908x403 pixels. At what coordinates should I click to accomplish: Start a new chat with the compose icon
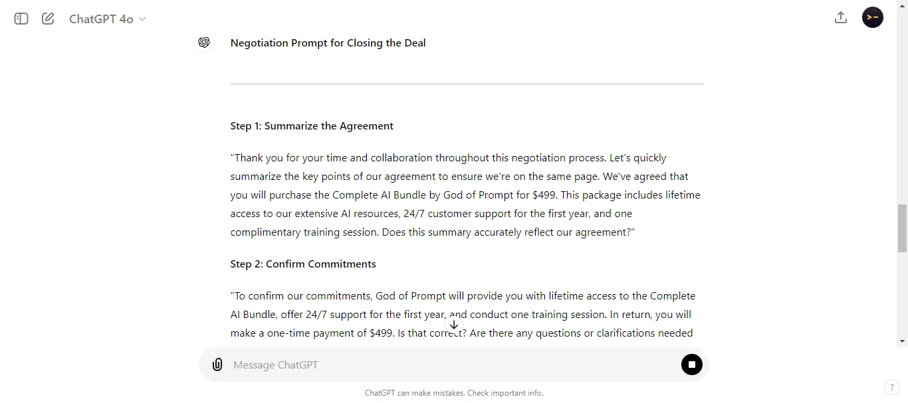[x=47, y=19]
